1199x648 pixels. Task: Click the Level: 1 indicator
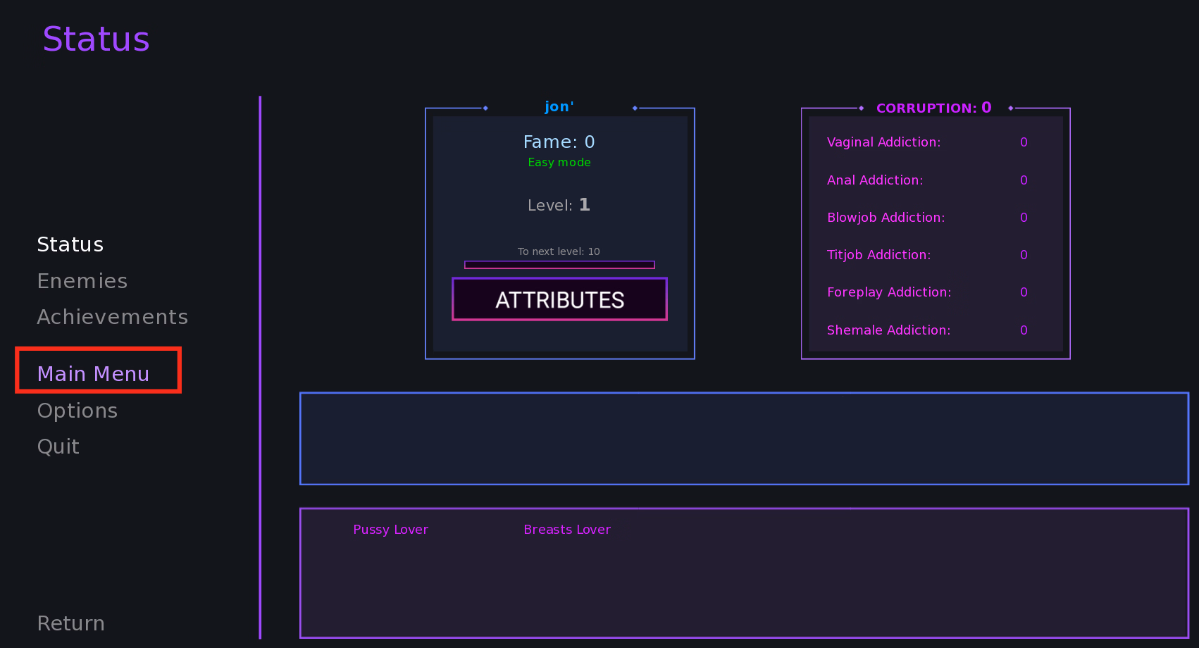(559, 205)
